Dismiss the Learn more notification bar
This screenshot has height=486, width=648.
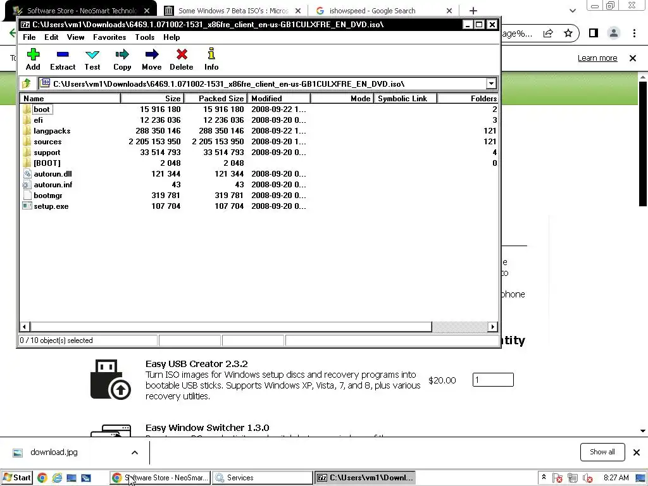(633, 58)
